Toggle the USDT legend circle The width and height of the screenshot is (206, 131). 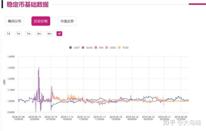70,48
